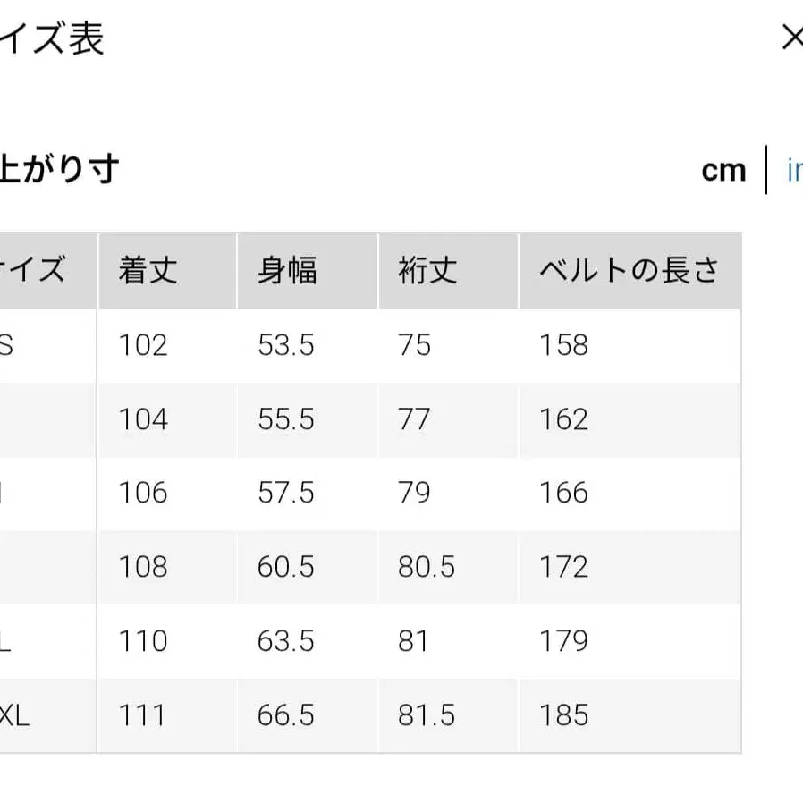Viewport: 803px width, 803px height.
Task: Close the サイズ表 size chart panel
Action: [792, 38]
